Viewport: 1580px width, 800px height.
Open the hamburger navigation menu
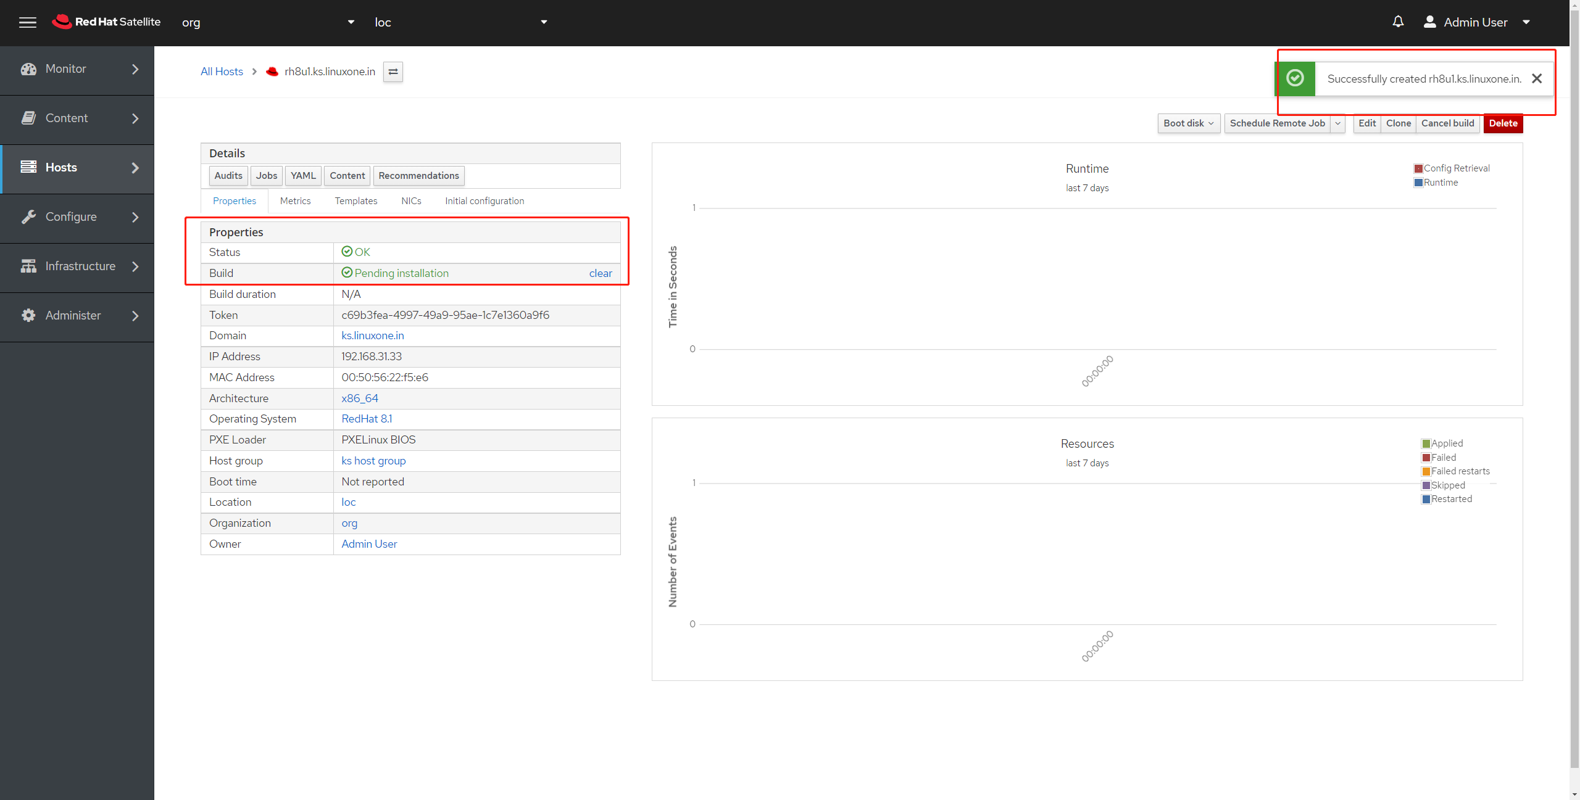click(28, 22)
